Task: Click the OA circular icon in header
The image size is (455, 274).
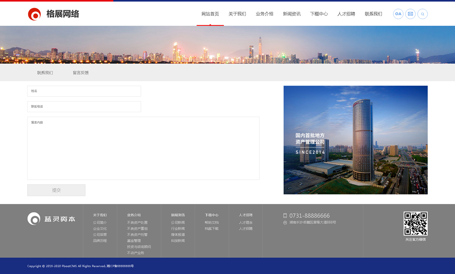Action: [398, 14]
